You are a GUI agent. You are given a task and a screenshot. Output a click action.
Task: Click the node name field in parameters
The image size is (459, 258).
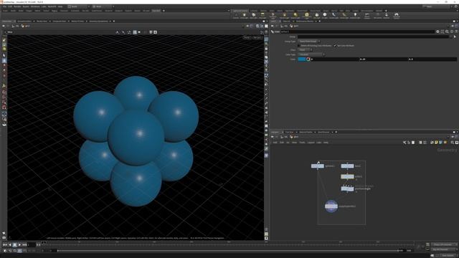click(358, 32)
